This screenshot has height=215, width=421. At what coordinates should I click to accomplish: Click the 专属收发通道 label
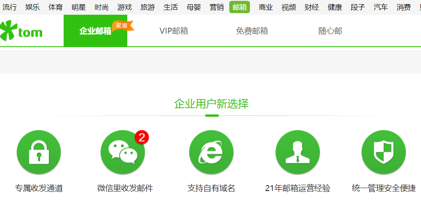[39, 188]
